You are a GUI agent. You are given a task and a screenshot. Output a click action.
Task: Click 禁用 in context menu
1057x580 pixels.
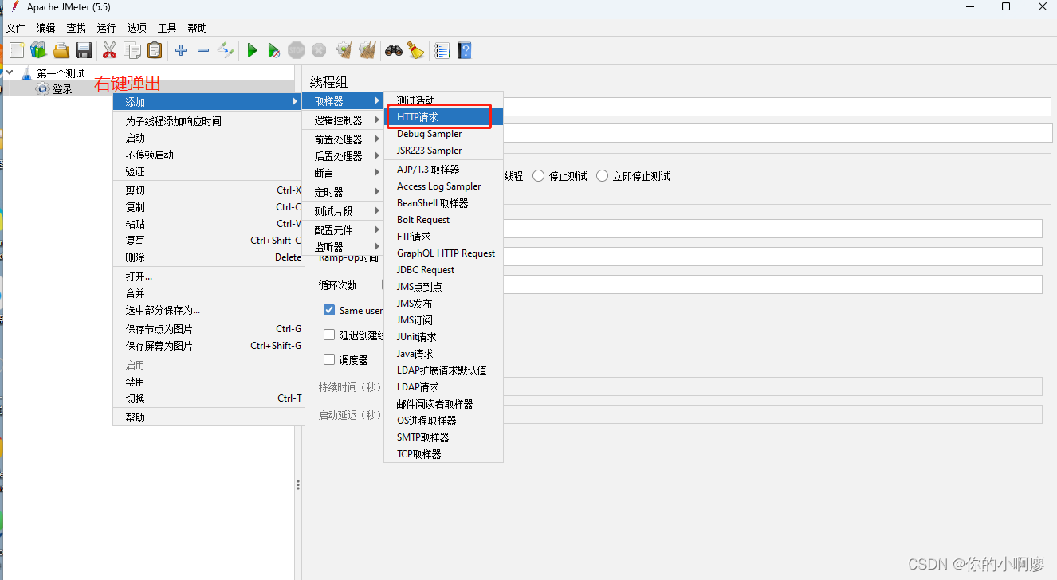[x=207, y=382]
